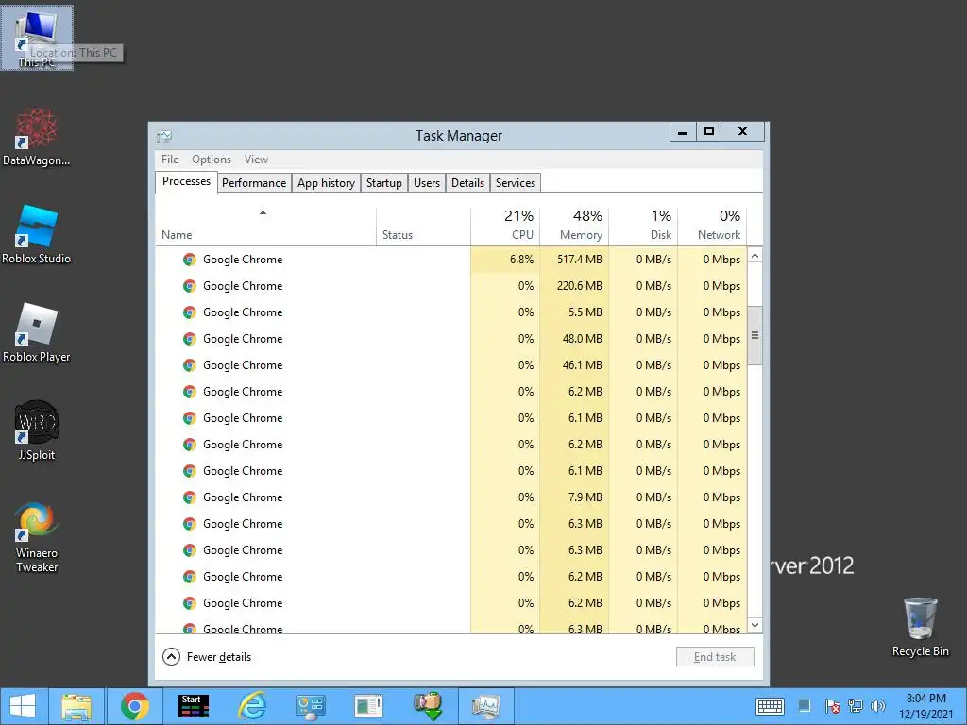Click the Chrome icon on the 220.6 MB row
This screenshot has height=725, width=967.
coord(189,286)
